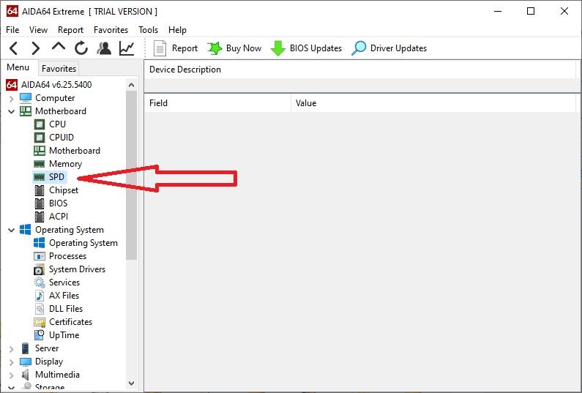Expand the Display tree node

[x=12, y=362]
